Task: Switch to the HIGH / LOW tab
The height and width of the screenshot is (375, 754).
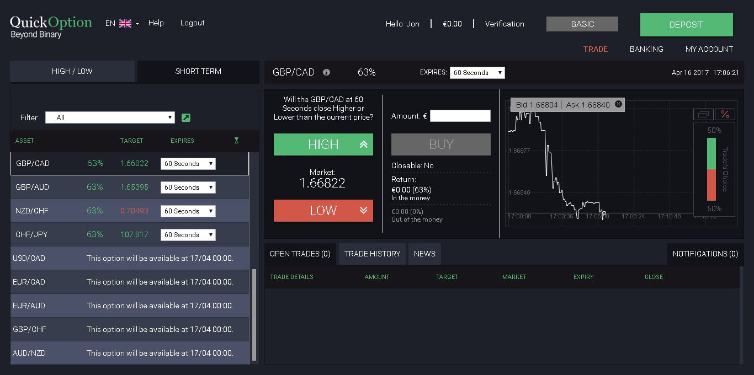Action: pyautogui.click(x=72, y=71)
